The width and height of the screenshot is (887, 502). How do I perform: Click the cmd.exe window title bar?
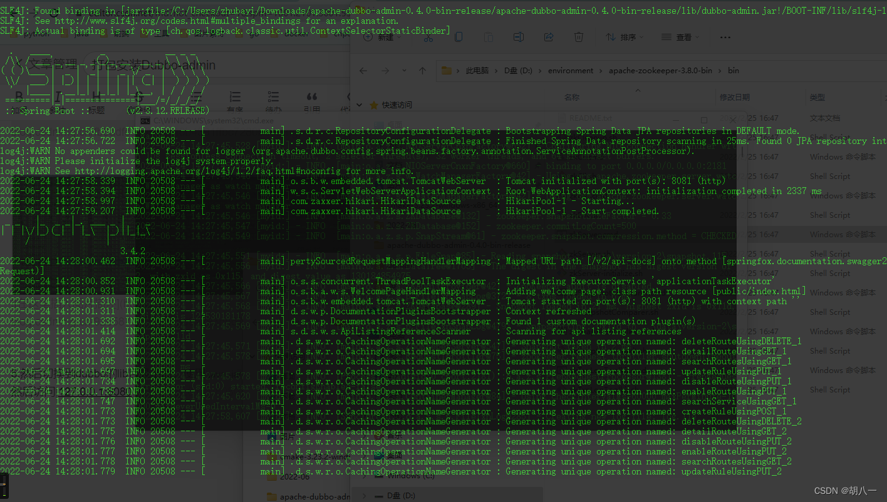pos(442,120)
